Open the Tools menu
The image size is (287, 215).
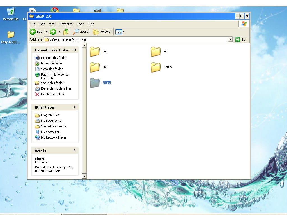(80, 24)
